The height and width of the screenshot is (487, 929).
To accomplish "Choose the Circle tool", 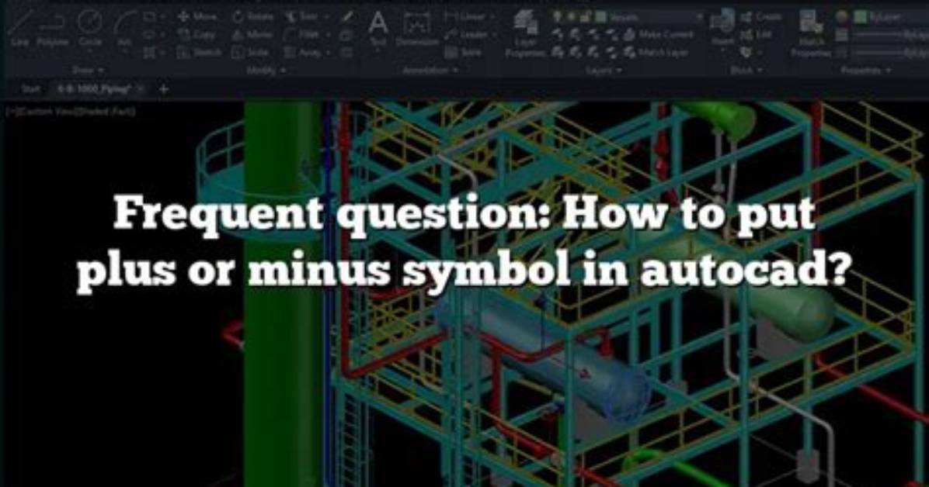I will pos(90,29).
